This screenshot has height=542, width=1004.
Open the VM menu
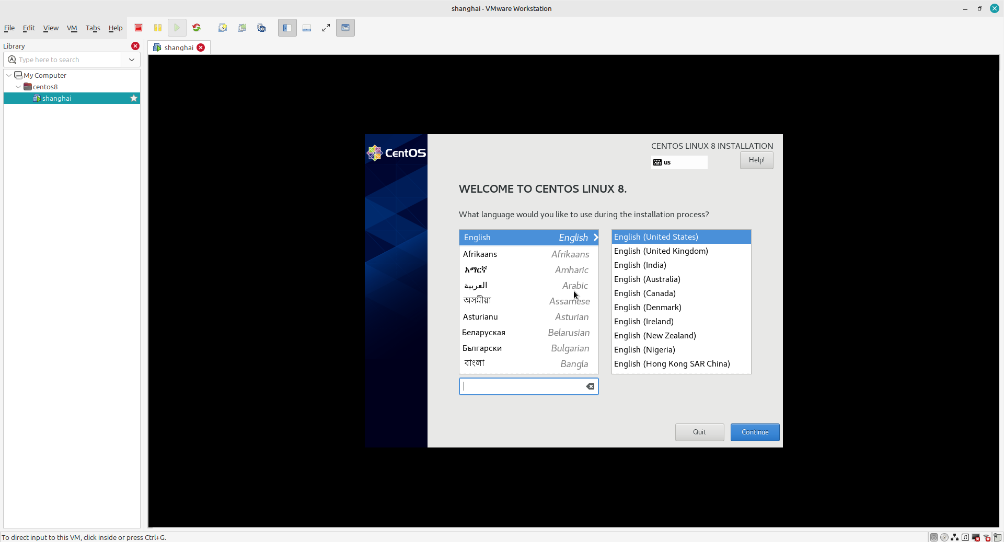coord(72,28)
